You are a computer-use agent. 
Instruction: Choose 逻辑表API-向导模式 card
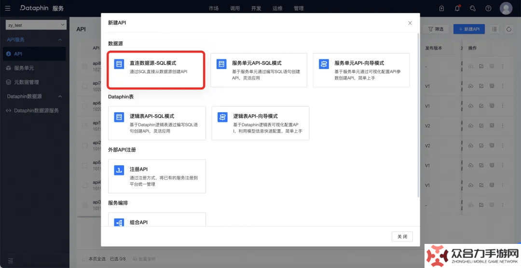coord(260,123)
